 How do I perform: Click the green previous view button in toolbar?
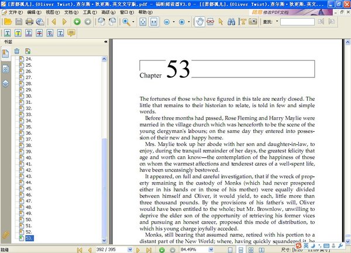point(77,22)
